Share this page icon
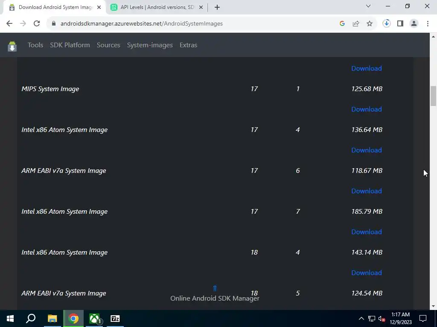The width and height of the screenshot is (437, 327). (356, 24)
